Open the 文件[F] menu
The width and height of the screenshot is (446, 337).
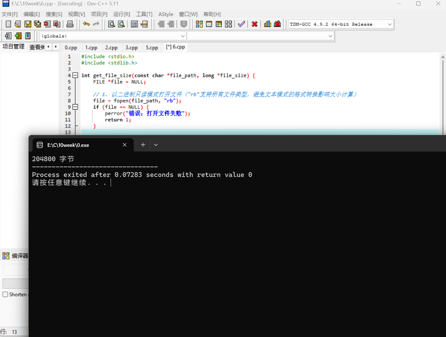(10, 14)
